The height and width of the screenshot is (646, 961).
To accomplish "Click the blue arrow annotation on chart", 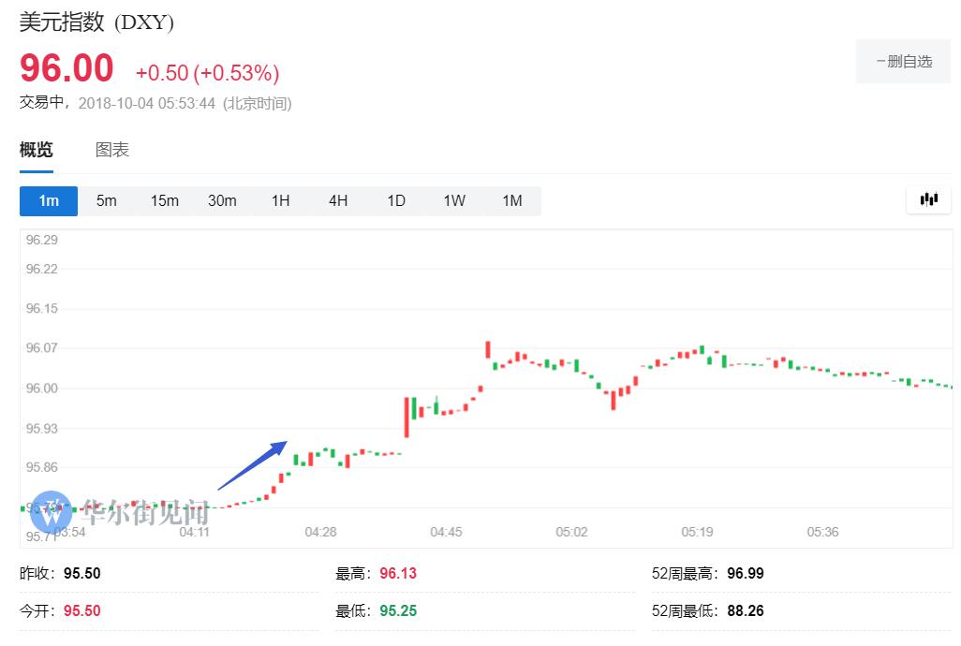I will click(x=253, y=464).
